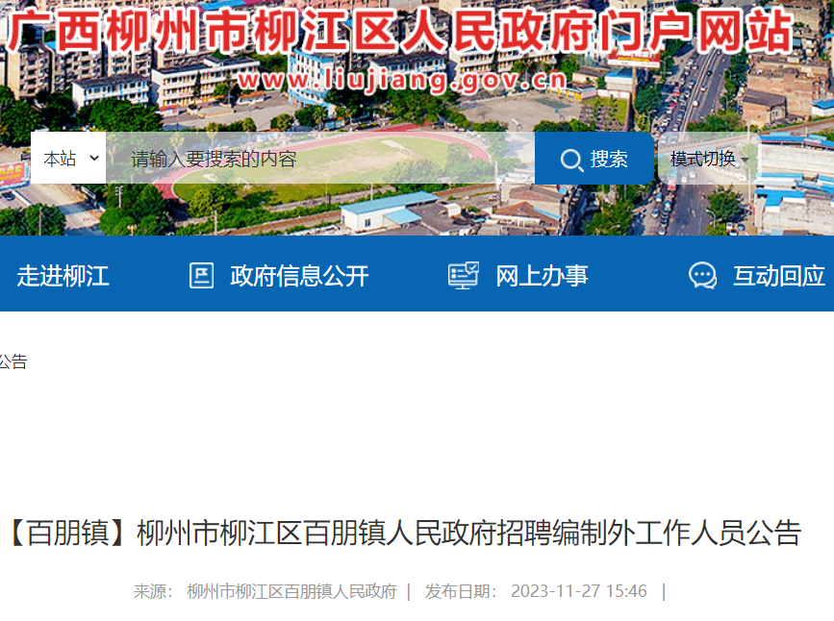The image size is (834, 621).
Task: Click the 广西柳州市柳江区人民政府门户网站 site title
Action: [399, 32]
